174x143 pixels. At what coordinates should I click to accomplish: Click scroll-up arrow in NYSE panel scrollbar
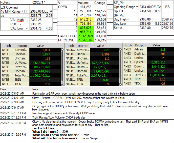(x=62, y=49)
